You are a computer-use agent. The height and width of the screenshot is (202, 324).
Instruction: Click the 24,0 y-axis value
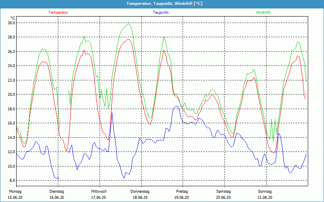point(11,66)
